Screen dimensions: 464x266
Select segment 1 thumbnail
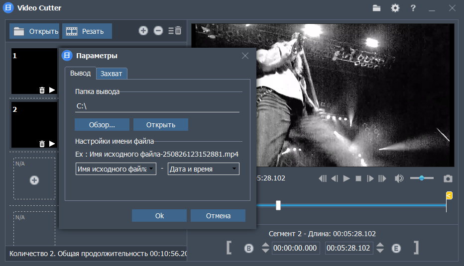34,71
